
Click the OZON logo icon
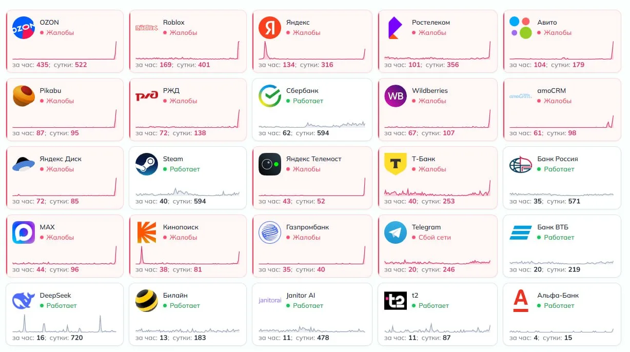pyautogui.click(x=24, y=28)
